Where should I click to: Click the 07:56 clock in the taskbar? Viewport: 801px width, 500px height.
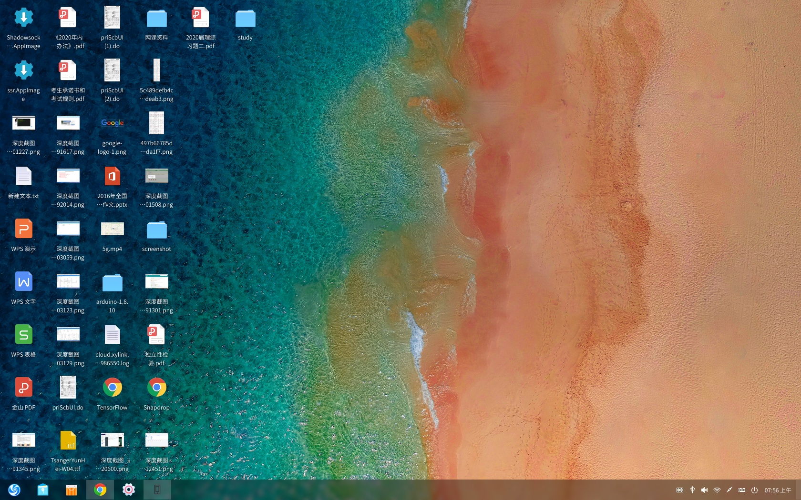click(x=778, y=490)
